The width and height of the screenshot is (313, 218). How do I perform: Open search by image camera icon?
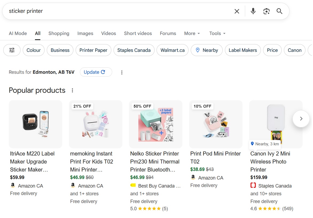[x=266, y=11]
